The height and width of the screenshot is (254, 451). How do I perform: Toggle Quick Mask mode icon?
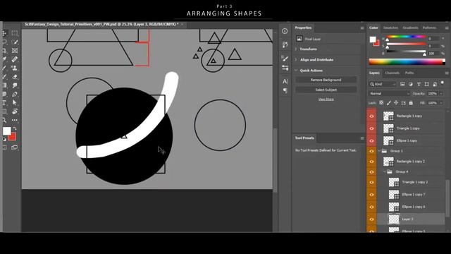pyautogui.click(x=4, y=147)
